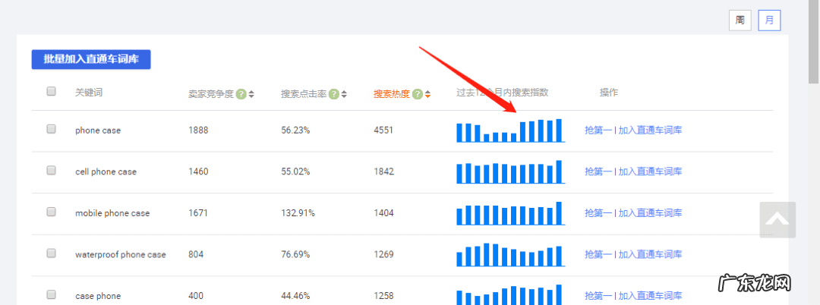Click keyword text 'cell phone case'
Viewport: 820px width, 305px height.
[x=106, y=171]
